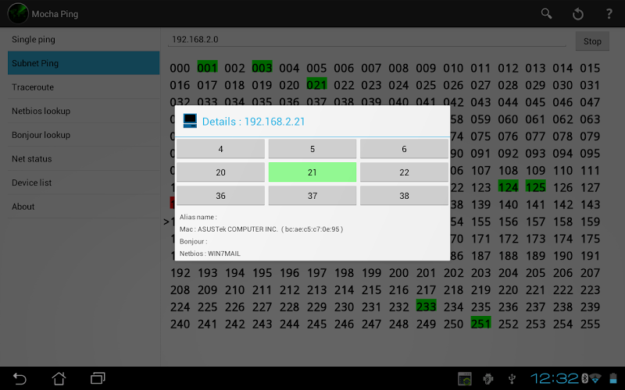Open Single ping in sidebar
The image size is (625, 390).
[x=84, y=40]
